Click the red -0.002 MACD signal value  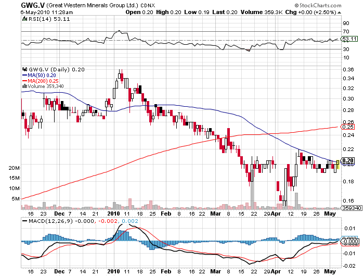[x=108, y=221]
